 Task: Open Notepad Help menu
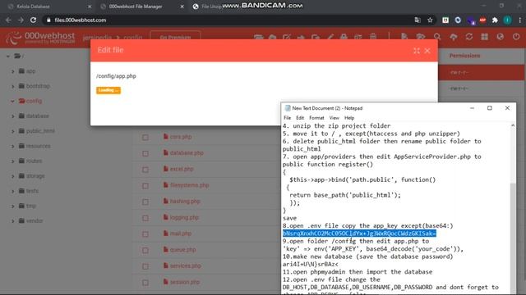tap(349, 118)
